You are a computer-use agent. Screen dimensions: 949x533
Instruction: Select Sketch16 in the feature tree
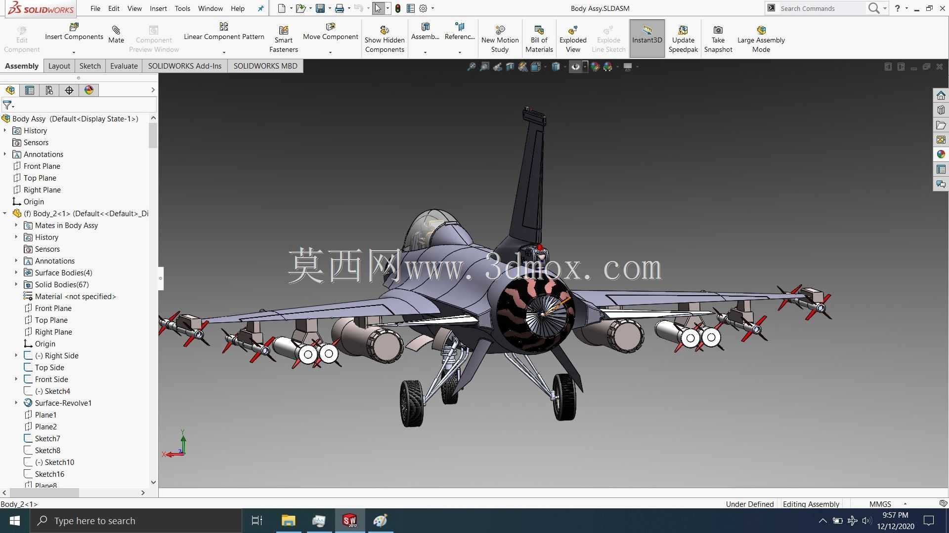tap(49, 474)
